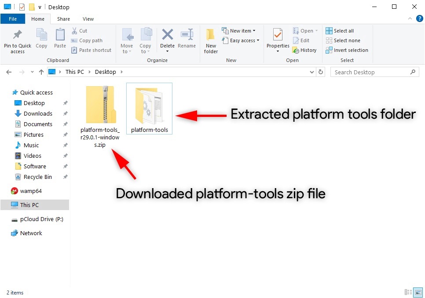Click the Rename icon in ribbon
425x298 pixels.
[187, 35]
